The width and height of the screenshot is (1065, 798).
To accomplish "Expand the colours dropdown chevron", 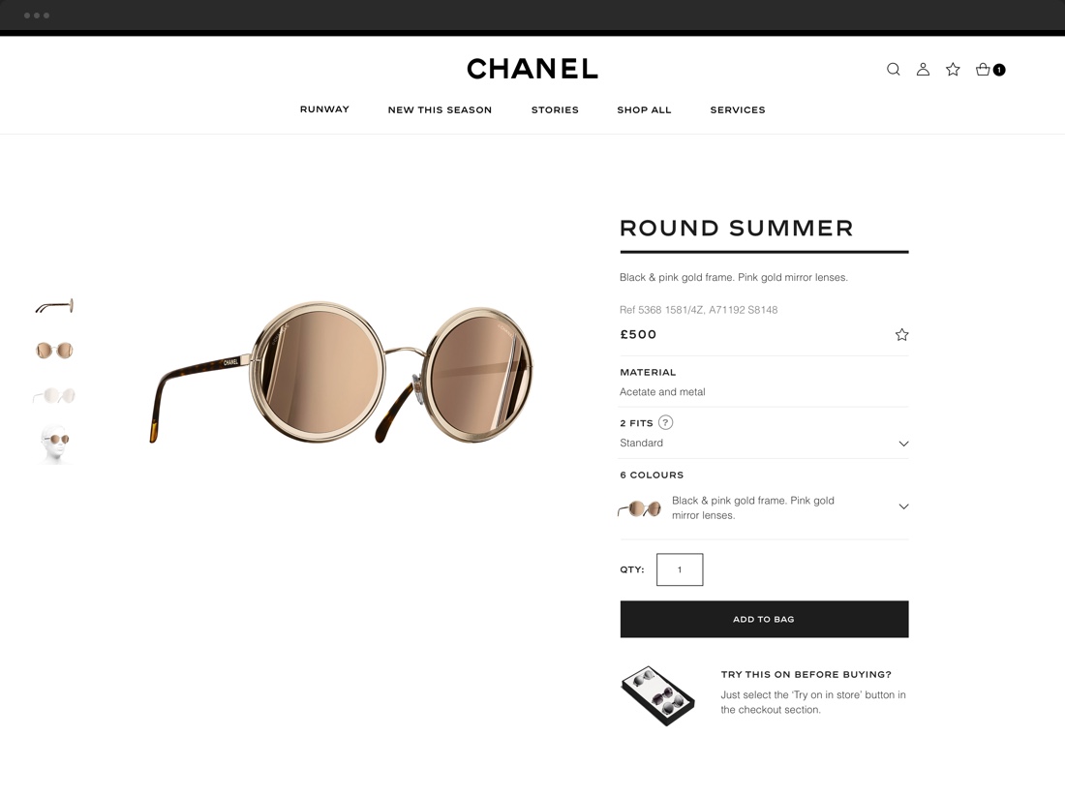I will pyautogui.click(x=903, y=506).
